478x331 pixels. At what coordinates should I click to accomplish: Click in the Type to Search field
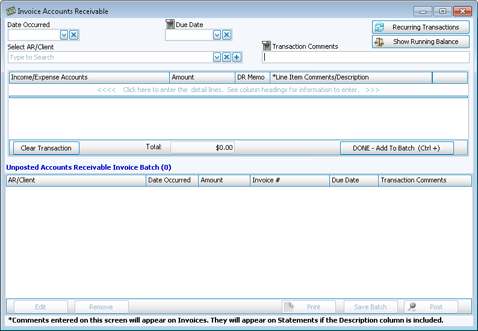tap(110, 57)
